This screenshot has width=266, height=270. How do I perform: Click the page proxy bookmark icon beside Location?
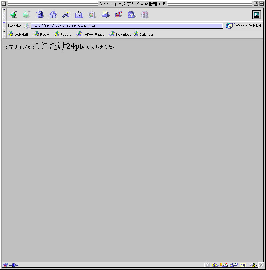pos(27,26)
